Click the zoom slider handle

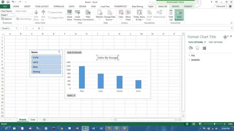pos(215,124)
